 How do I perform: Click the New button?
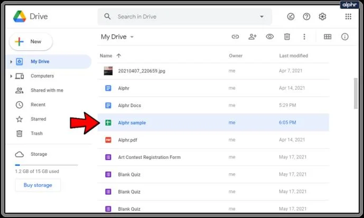(x=31, y=42)
